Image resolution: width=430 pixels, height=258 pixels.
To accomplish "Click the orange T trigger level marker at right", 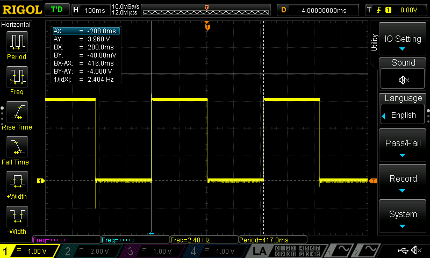I will tap(373, 181).
